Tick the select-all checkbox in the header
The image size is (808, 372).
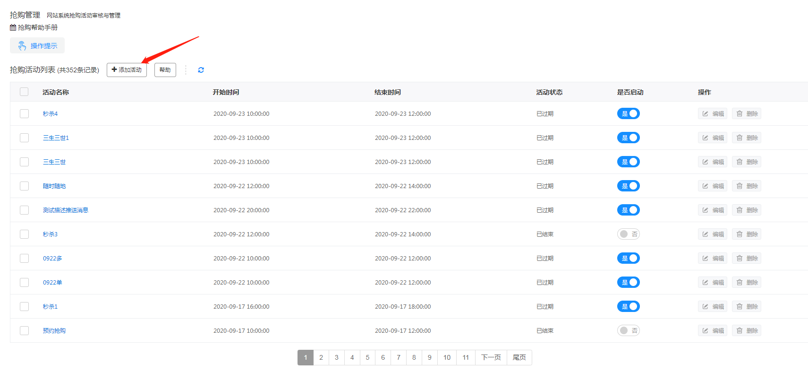24,92
